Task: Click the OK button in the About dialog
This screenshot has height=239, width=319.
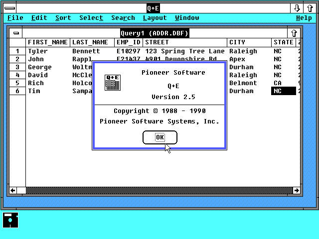Action: [159, 137]
